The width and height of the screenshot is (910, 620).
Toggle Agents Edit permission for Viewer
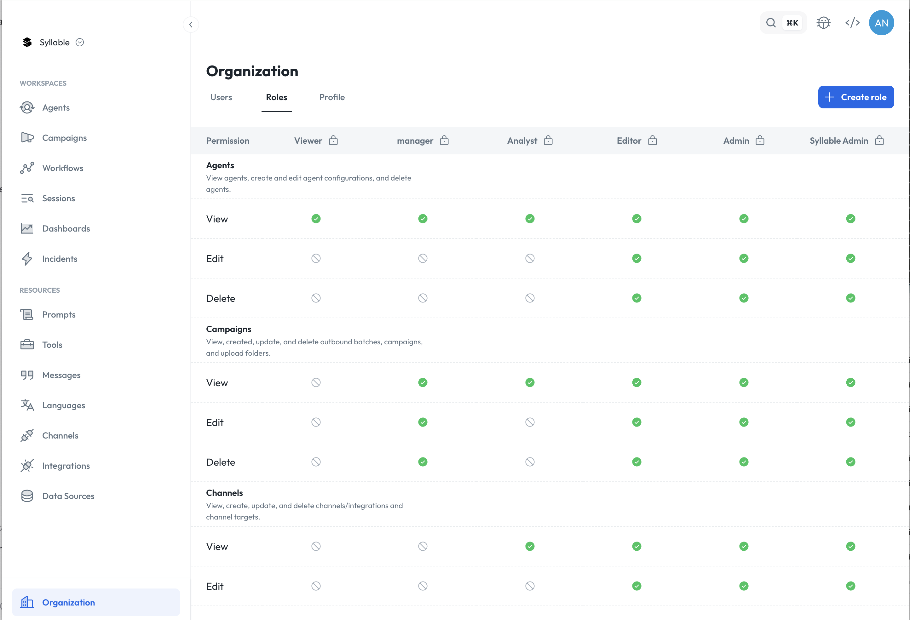pos(316,258)
